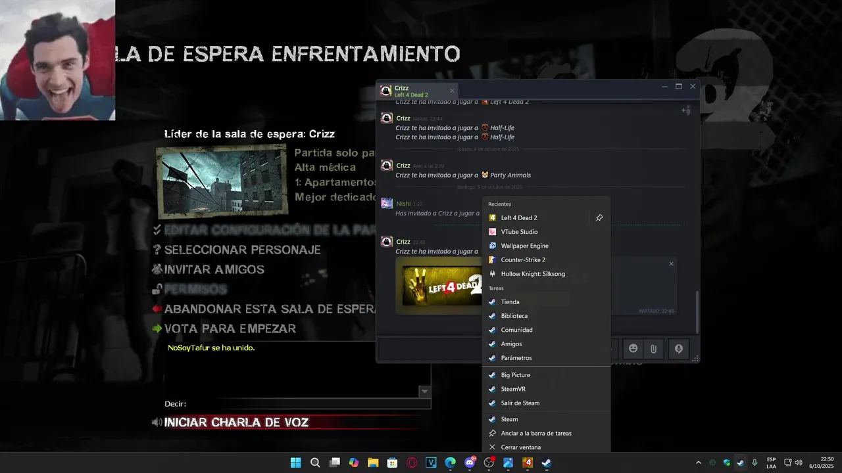Image resolution: width=842 pixels, height=473 pixels.
Task: Switch to Left 4 Dead 2 taskbar icon
Action: click(527, 462)
